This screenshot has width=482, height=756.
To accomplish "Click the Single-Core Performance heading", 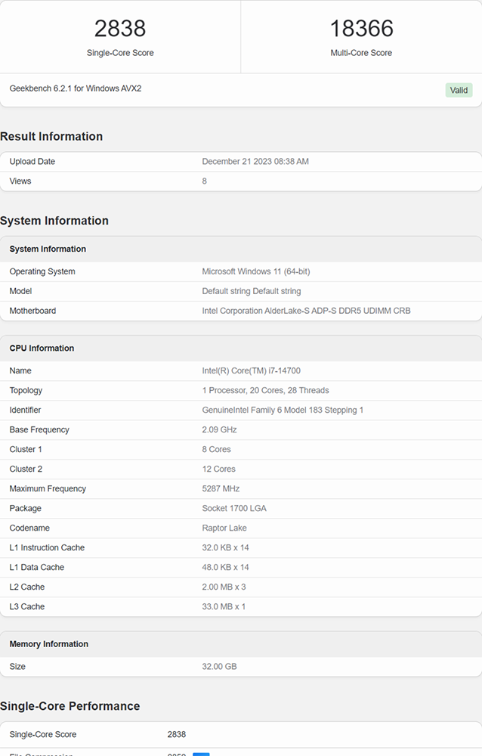I will coord(70,706).
